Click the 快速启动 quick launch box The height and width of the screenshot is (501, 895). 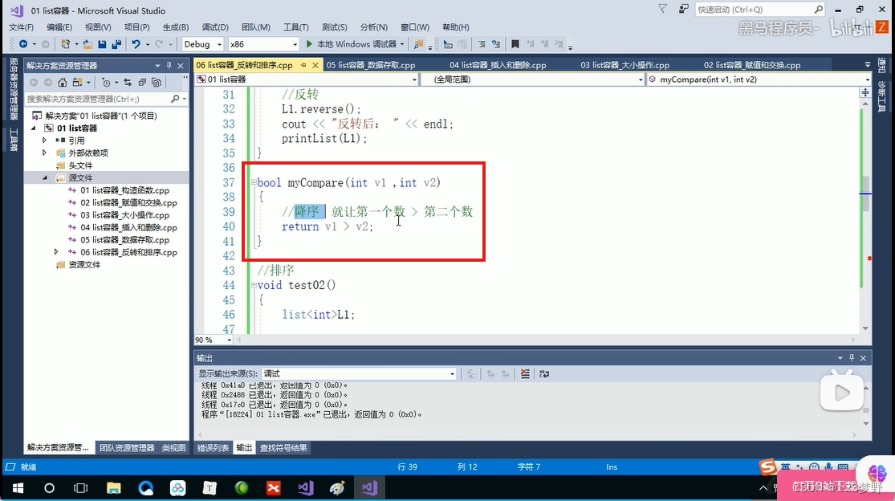tap(759, 10)
